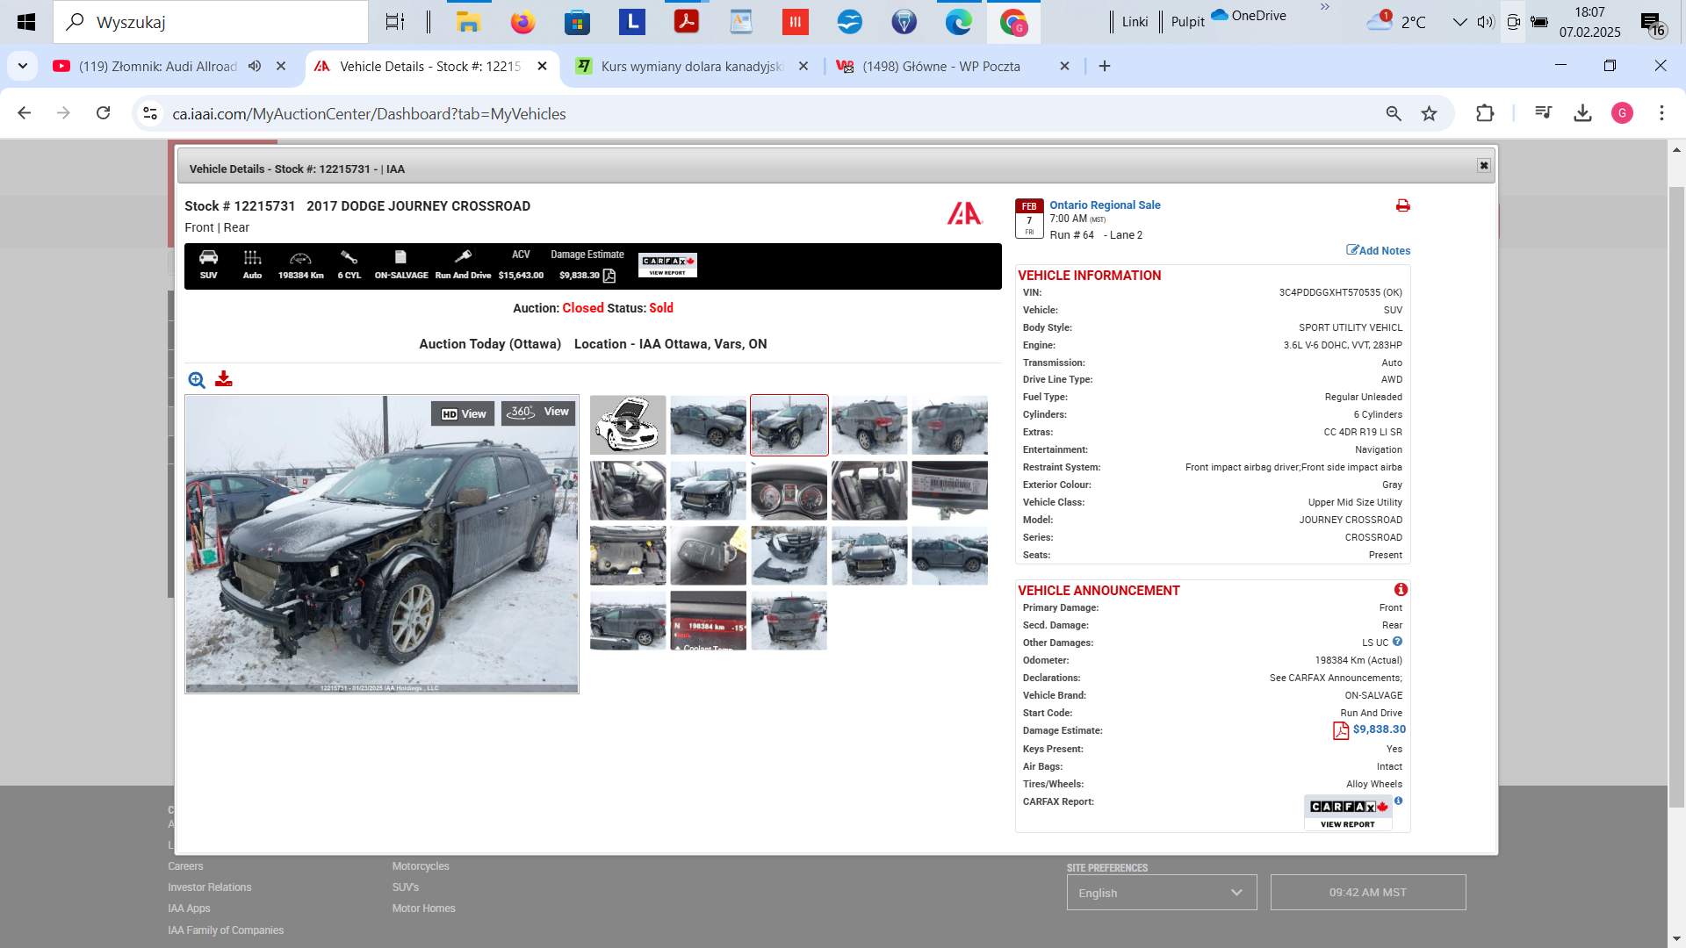The image size is (1686, 948).
Task: Click the 360 View button
Action: pos(538,412)
